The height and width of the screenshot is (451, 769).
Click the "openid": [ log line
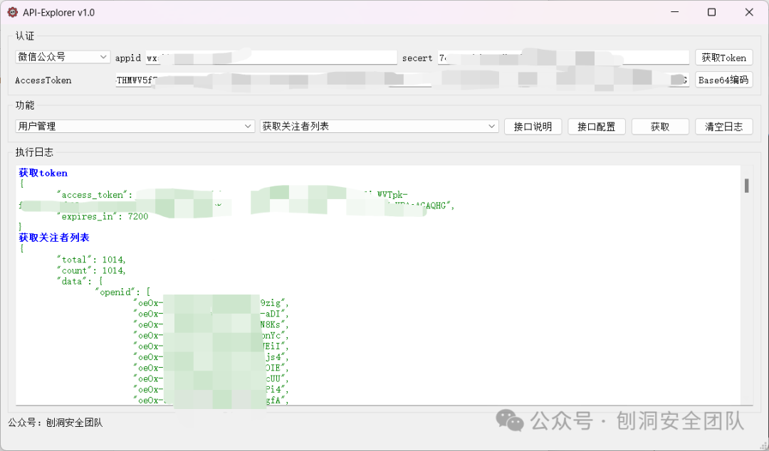click(122, 292)
